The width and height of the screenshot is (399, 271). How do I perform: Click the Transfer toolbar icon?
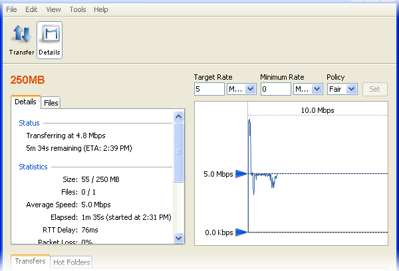[21, 39]
